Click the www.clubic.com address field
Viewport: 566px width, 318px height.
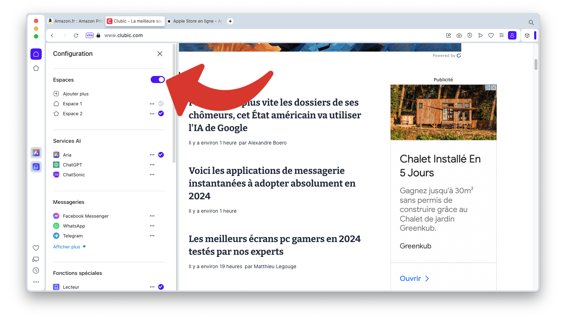click(123, 35)
